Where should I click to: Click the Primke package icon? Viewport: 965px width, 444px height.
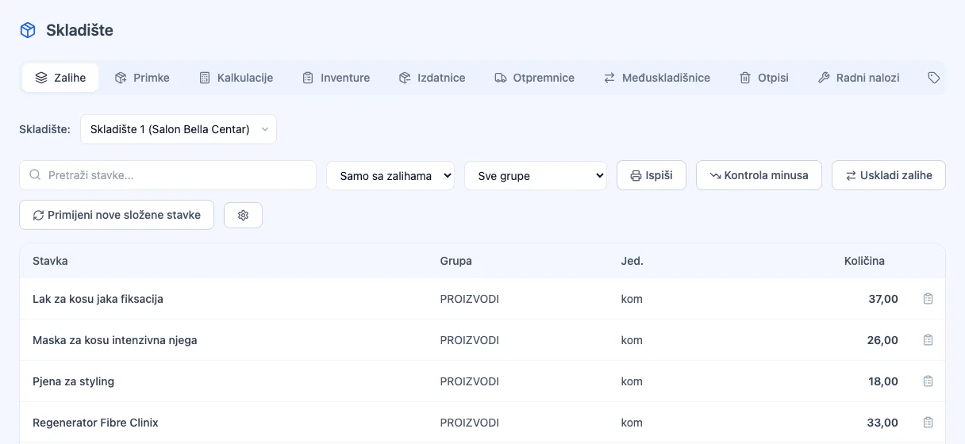pos(121,78)
